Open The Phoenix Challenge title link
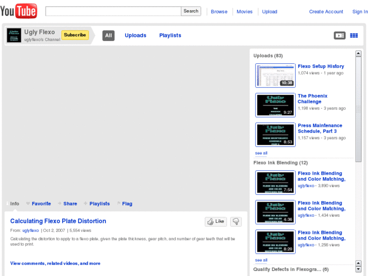Screen dimensions: 368x276 coord(312,99)
